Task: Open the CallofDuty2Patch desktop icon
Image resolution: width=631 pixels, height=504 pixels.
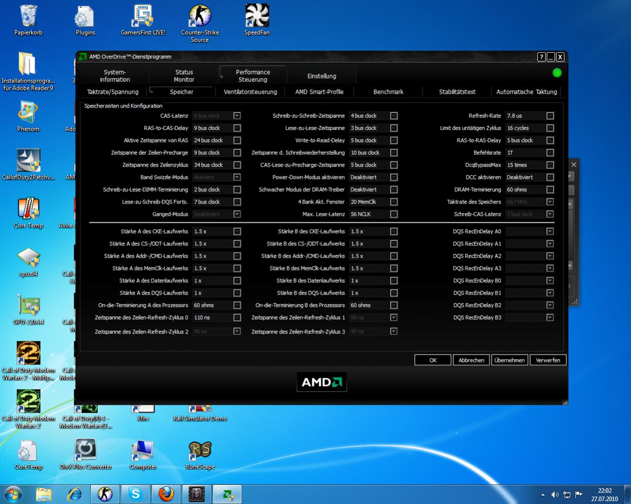Action: click(x=28, y=164)
